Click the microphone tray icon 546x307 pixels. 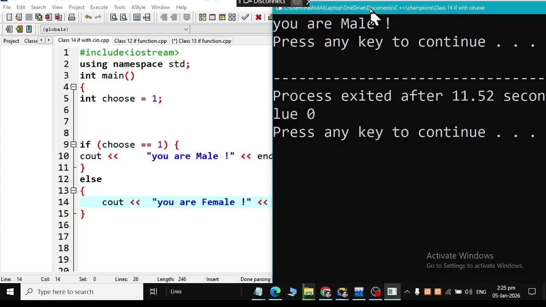[417, 292]
